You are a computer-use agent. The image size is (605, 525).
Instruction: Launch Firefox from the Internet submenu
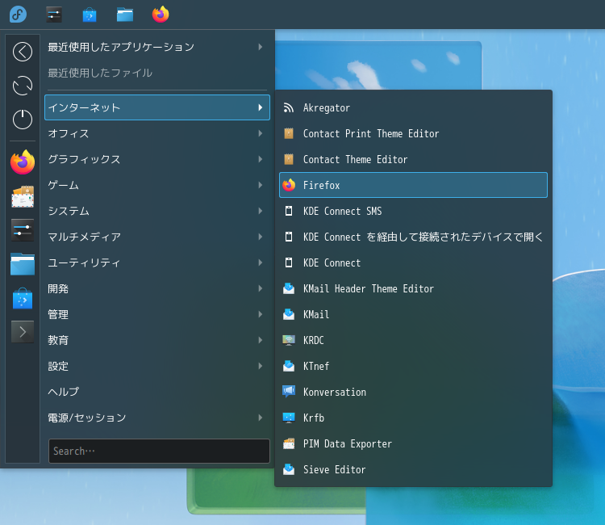tap(413, 185)
